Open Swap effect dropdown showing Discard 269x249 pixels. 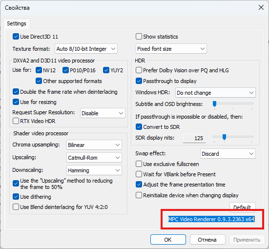click(x=228, y=154)
